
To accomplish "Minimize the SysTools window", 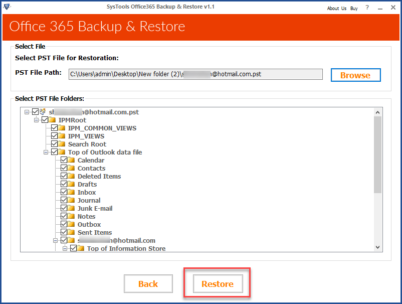I will pos(380,8).
